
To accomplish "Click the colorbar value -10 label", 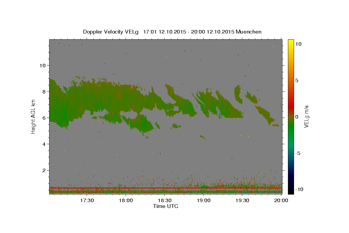I will (x=299, y=189).
